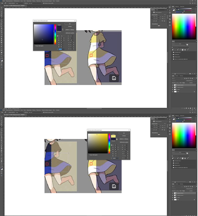Show the third layer in upper window

click(x=173, y=89)
